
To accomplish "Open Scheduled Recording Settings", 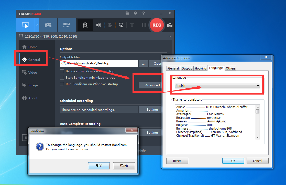I will (150, 110).
